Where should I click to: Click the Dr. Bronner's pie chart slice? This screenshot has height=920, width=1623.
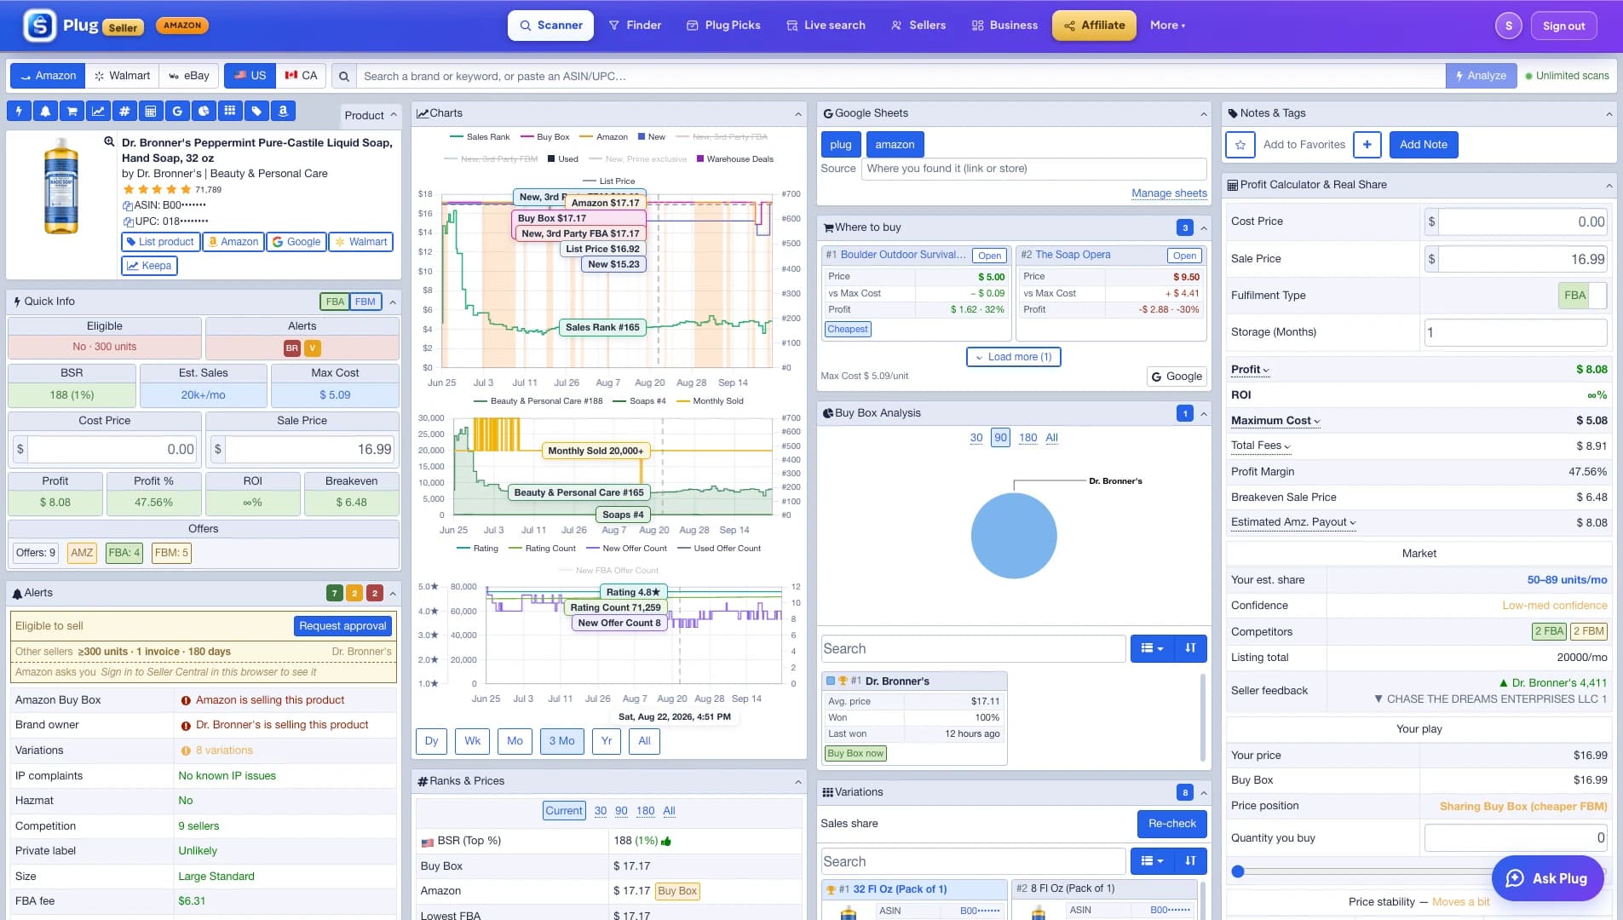(x=1014, y=536)
